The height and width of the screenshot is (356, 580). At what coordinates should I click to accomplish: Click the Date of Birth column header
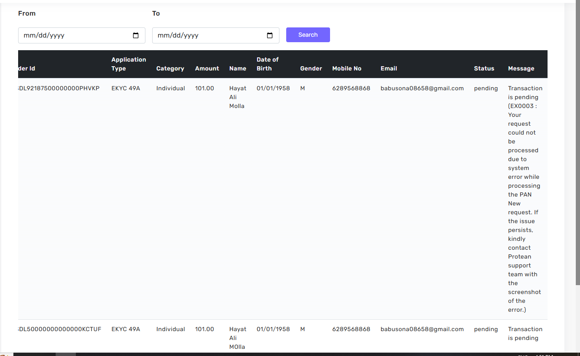coord(267,64)
